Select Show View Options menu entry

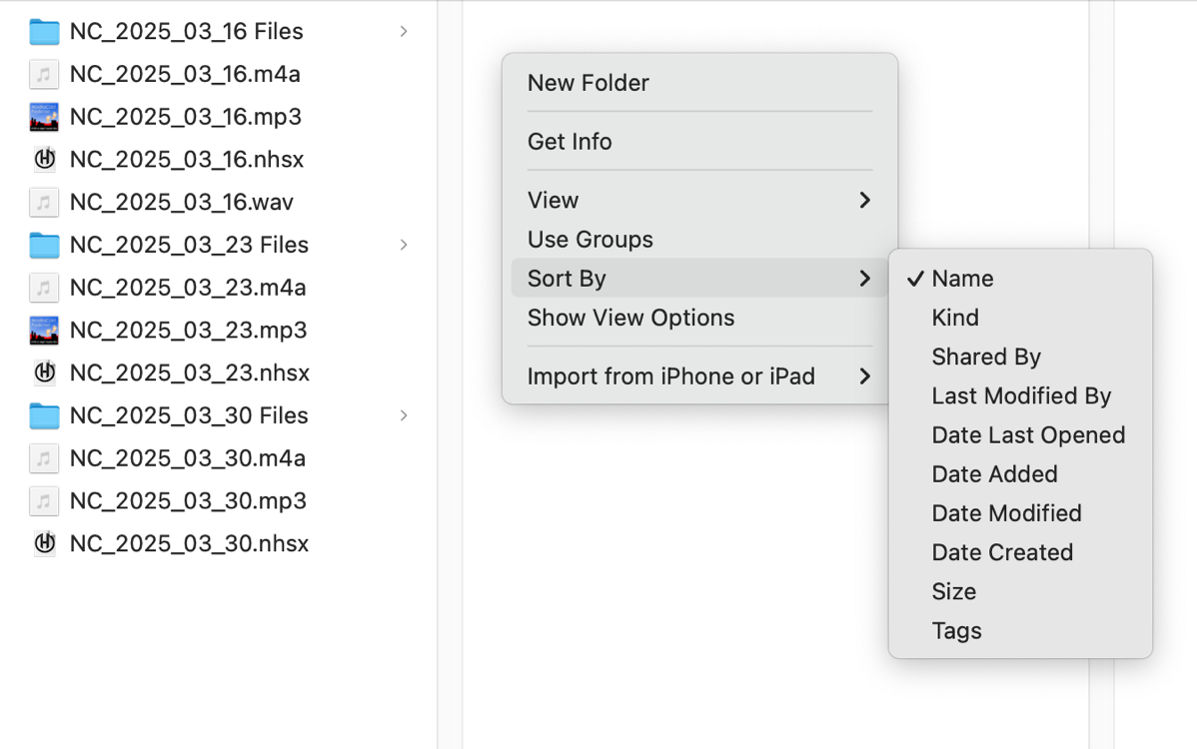coord(630,318)
